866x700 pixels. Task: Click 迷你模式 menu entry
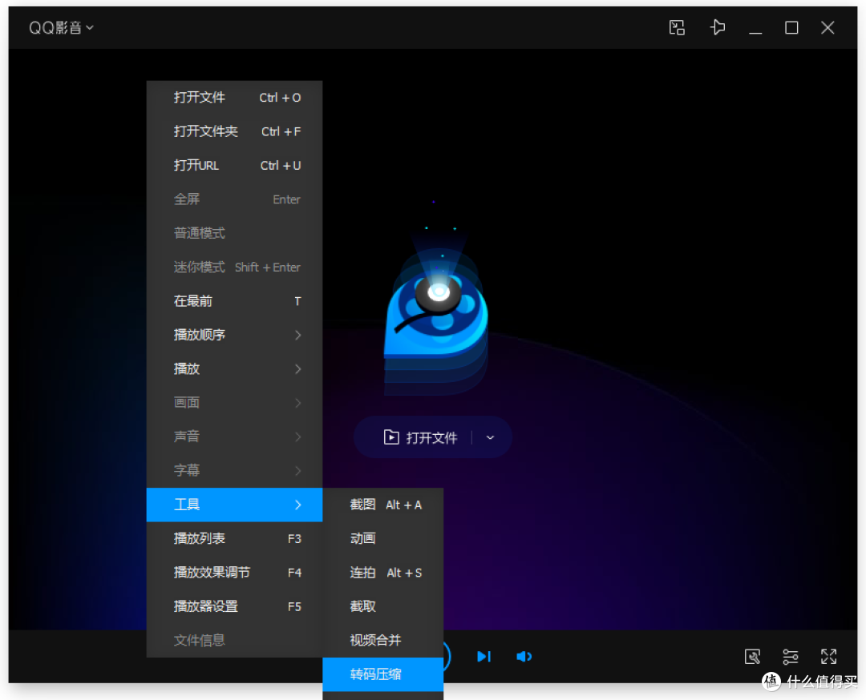pos(234,267)
